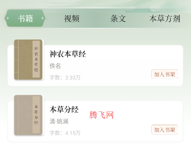Viewport: 191px width, 145px height.
Task: Click the vertical title strip on 本草分经 cover
Action: (x=36, y=114)
